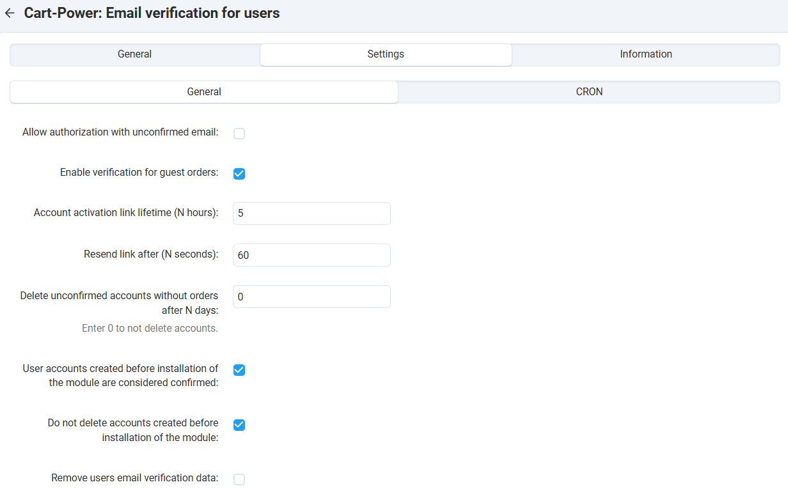Click the 'Enable verification for guest orders' label text
Viewport: 788px width, 489px height.
139,173
